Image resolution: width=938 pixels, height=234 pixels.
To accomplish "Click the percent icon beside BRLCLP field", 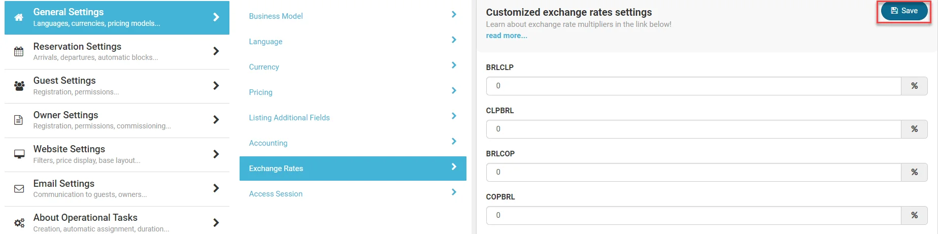I will point(914,86).
